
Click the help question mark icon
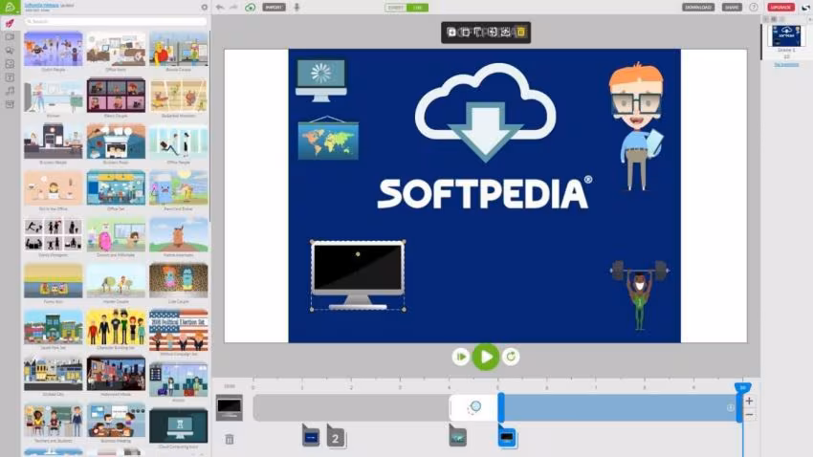pos(754,8)
